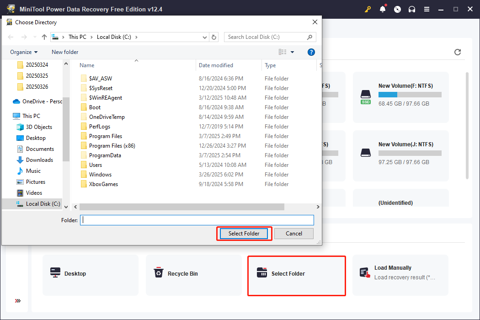Viewport: 480px width, 320px height.
Task: Select the OneDriveTemp folder
Action: 107,117
